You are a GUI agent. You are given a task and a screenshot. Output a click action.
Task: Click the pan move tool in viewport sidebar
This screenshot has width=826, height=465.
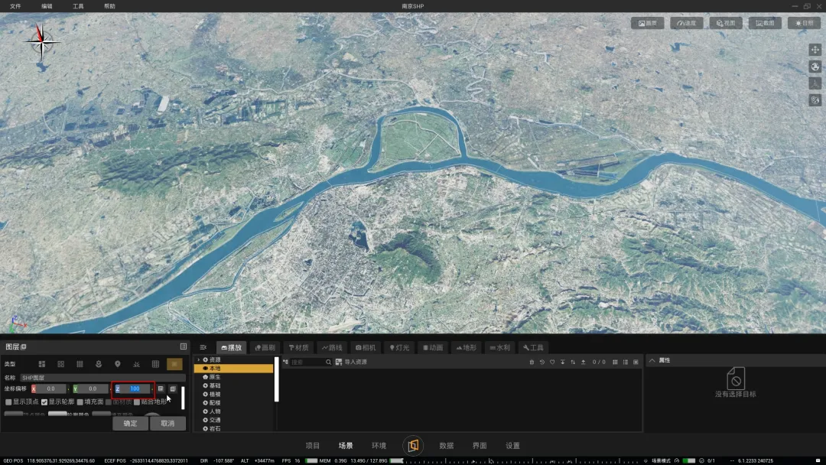(x=815, y=50)
